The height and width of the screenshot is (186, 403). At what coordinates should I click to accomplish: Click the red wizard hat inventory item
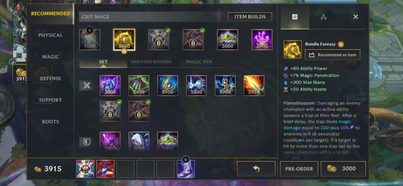pos(105,169)
